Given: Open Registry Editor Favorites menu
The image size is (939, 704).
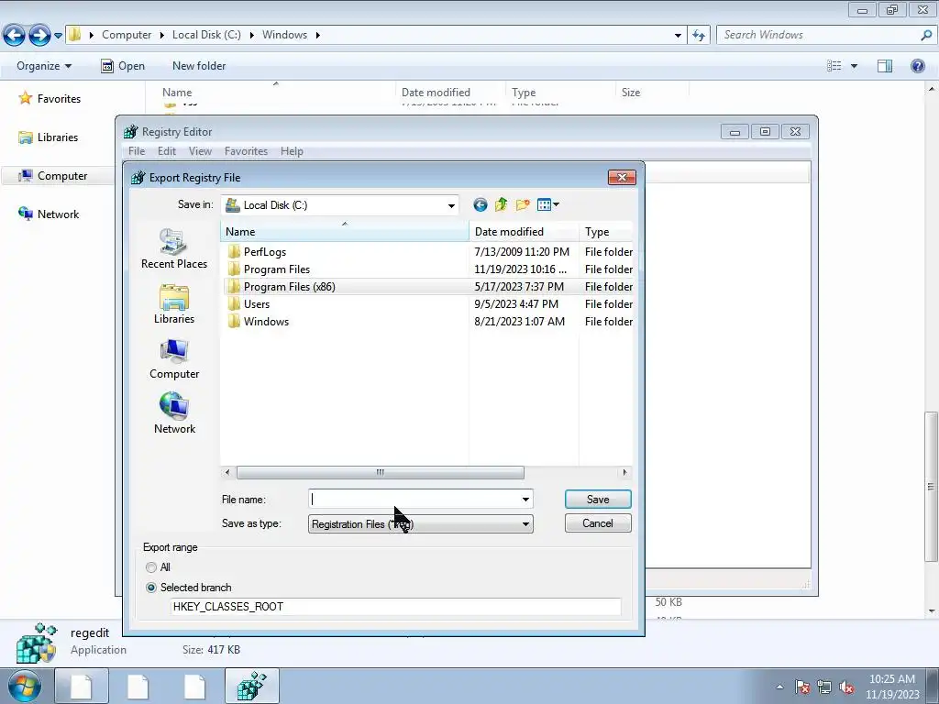Looking at the screenshot, I should point(246,151).
